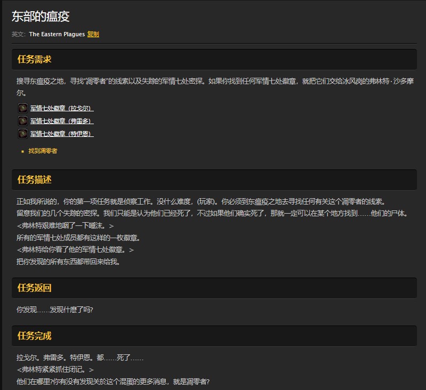The height and width of the screenshot is (390, 426).
Task: Click the line <弗林特给你看了他的军情七处徽章。>
Action: pyautogui.click(x=75, y=250)
